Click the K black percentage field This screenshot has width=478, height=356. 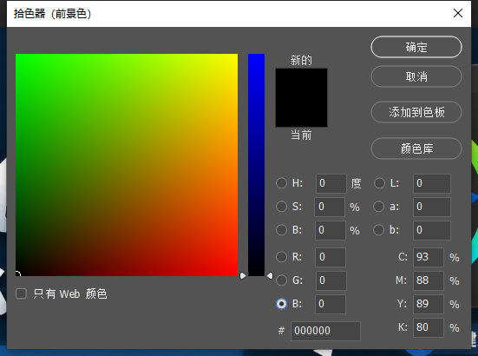pyautogui.click(x=429, y=327)
